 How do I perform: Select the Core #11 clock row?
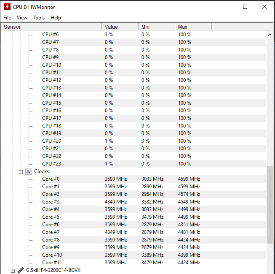pos(154,263)
